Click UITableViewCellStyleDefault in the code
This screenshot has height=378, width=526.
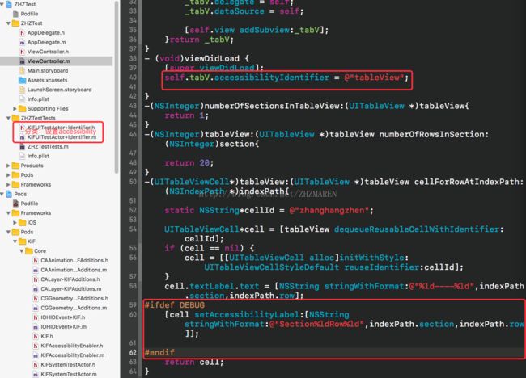pos(271,267)
